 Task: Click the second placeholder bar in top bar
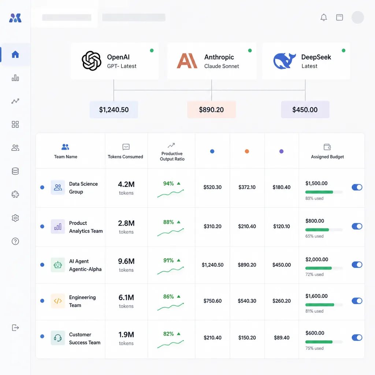click(x=134, y=18)
